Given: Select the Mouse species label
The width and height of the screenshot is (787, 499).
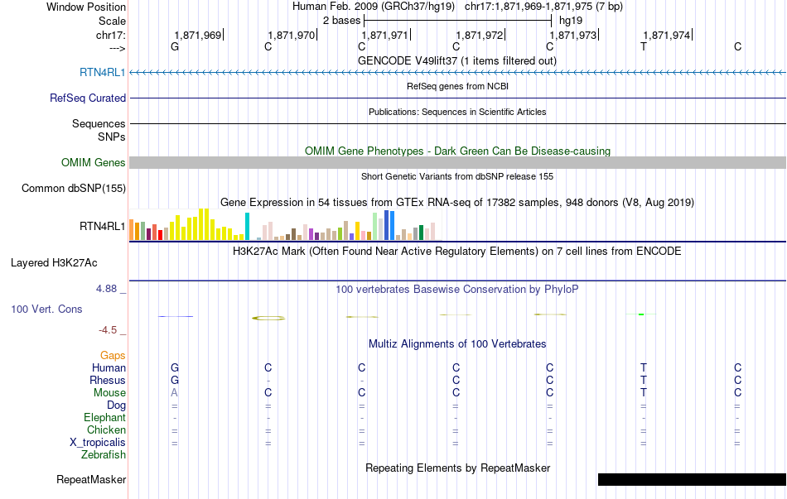Looking at the screenshot, I should [109, 393].
